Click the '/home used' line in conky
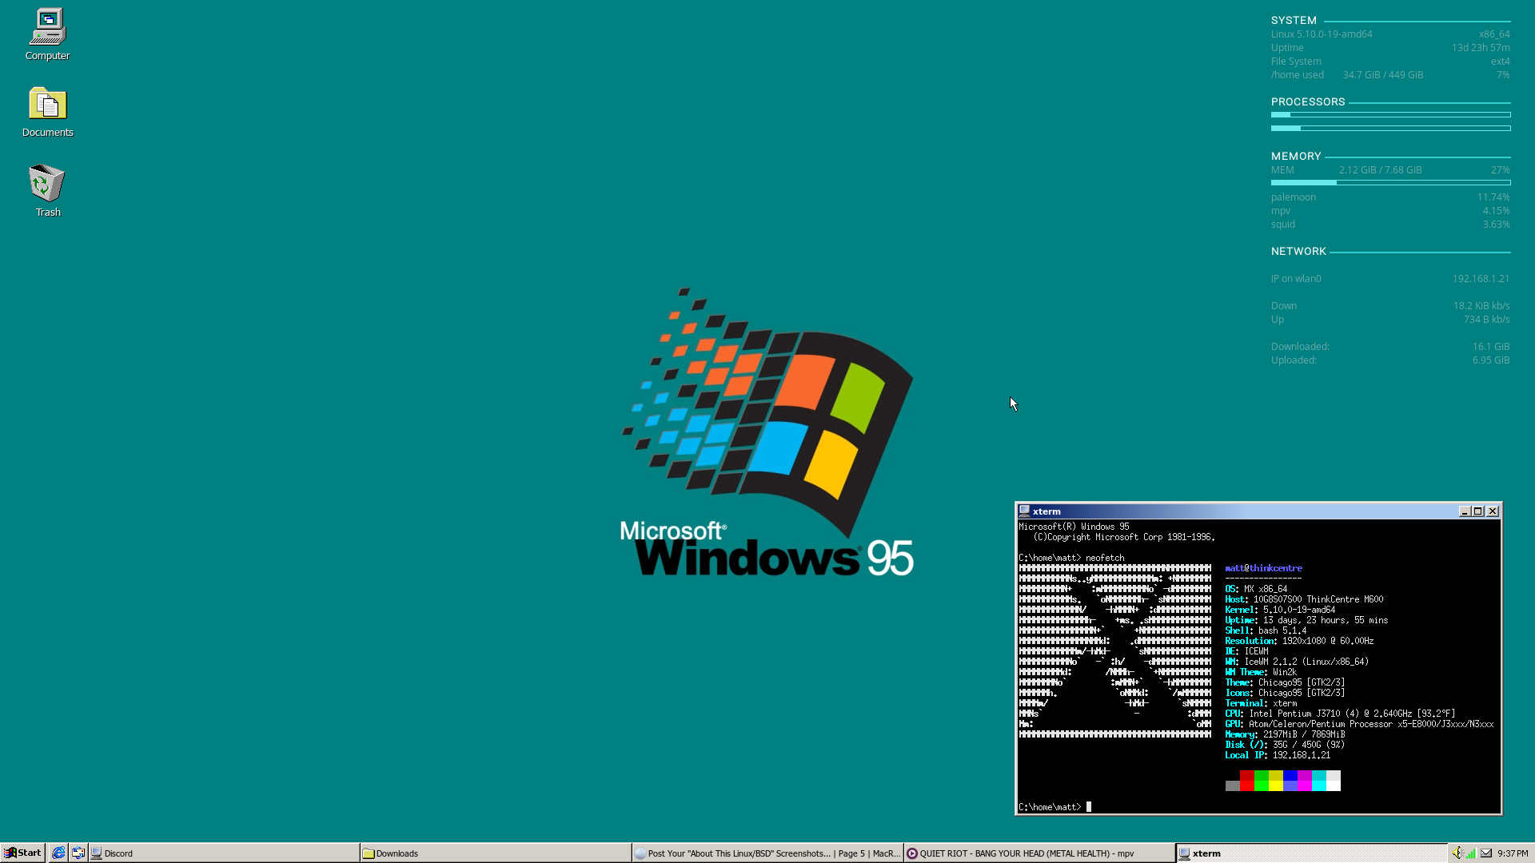 pos(1390,75)
